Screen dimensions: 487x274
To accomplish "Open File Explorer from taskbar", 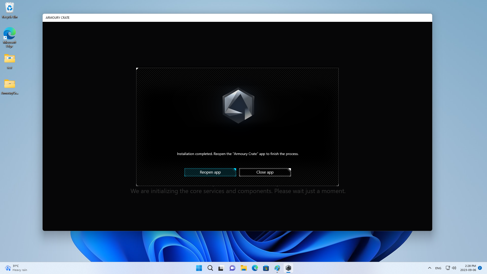I will click(x=244, y=268).
